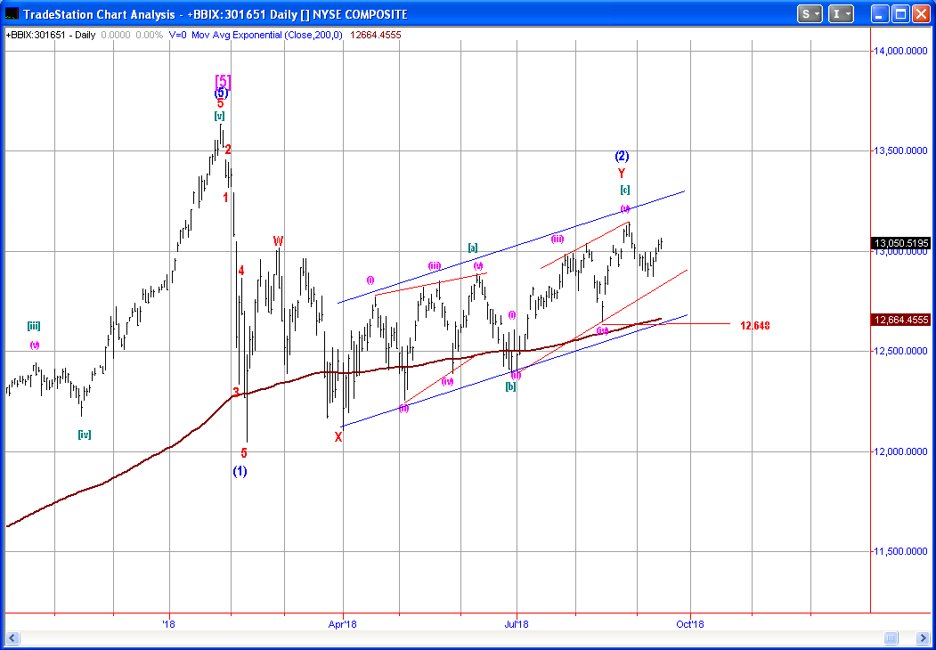
Task: Select the red 4 wave label
Action: tap(241, 271)
